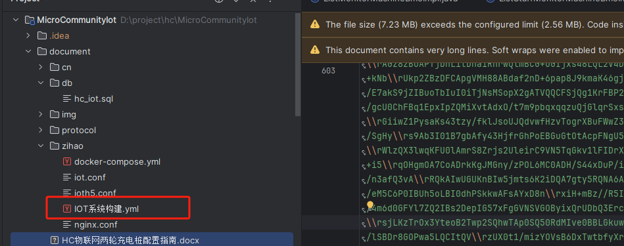Viewport: 624px width, 246px height.
Task: Click the img folder icon
Action: pos(55,114)
